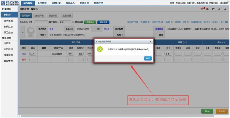Open the settings gear icon
Viewport: 230px width, 118px height.
click(x=207, y=9)
